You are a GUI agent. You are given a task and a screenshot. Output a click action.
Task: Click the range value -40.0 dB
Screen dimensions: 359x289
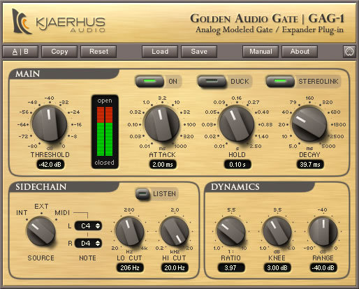[323, 268]
